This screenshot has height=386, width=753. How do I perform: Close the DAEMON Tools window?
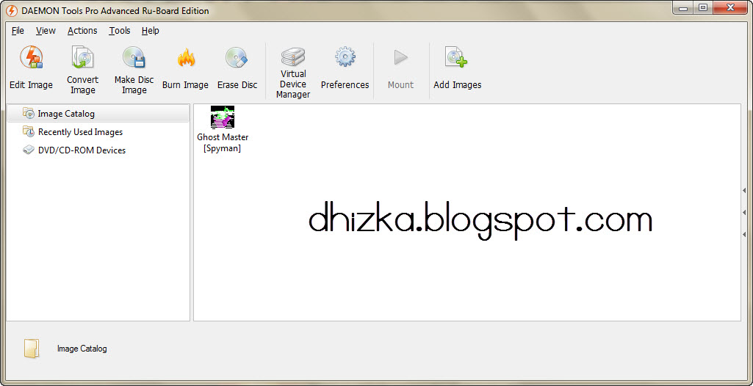click(x=730, y=7)
